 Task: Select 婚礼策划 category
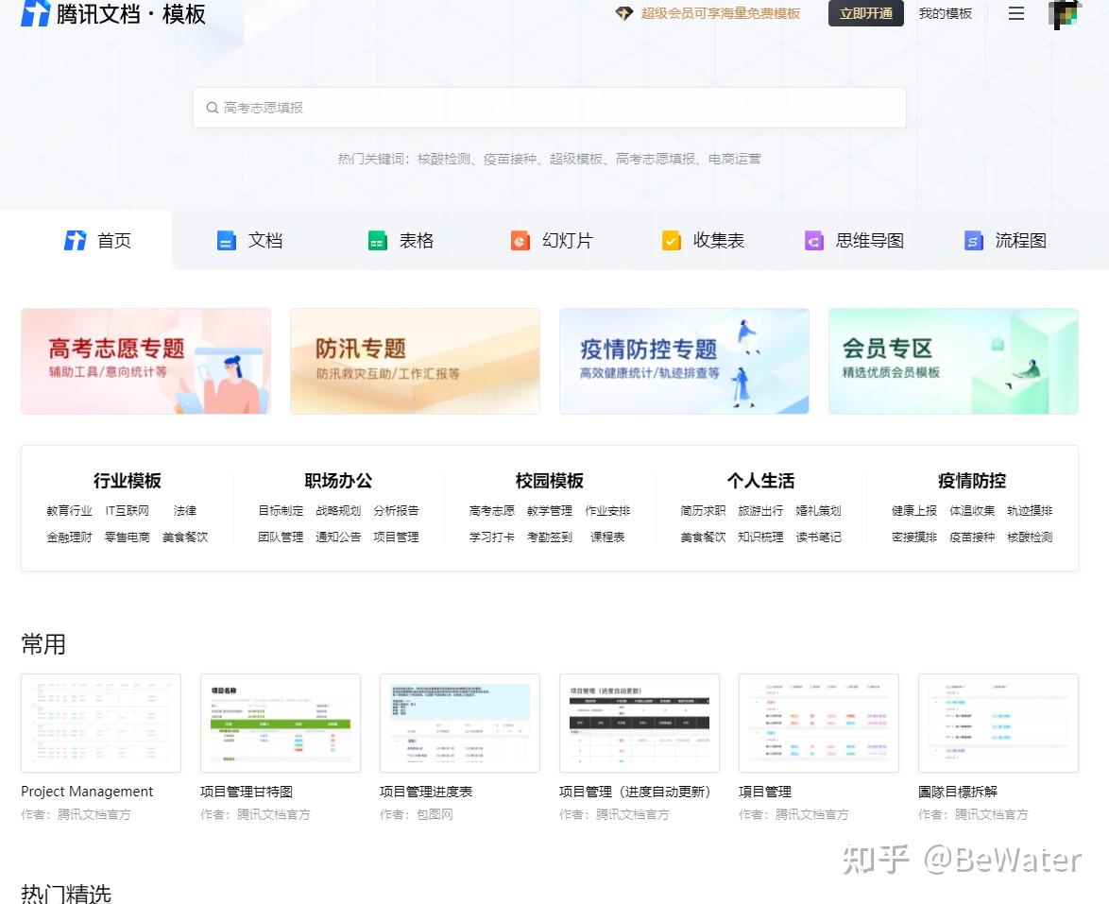pos(818,511)
